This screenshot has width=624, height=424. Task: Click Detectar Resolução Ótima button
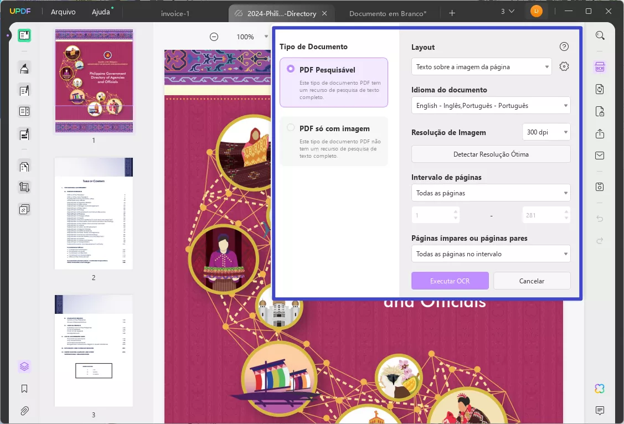(491, 154)
